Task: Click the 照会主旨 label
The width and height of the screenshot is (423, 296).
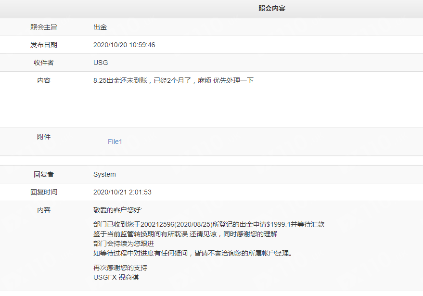Action: click(x=44, y=27)
